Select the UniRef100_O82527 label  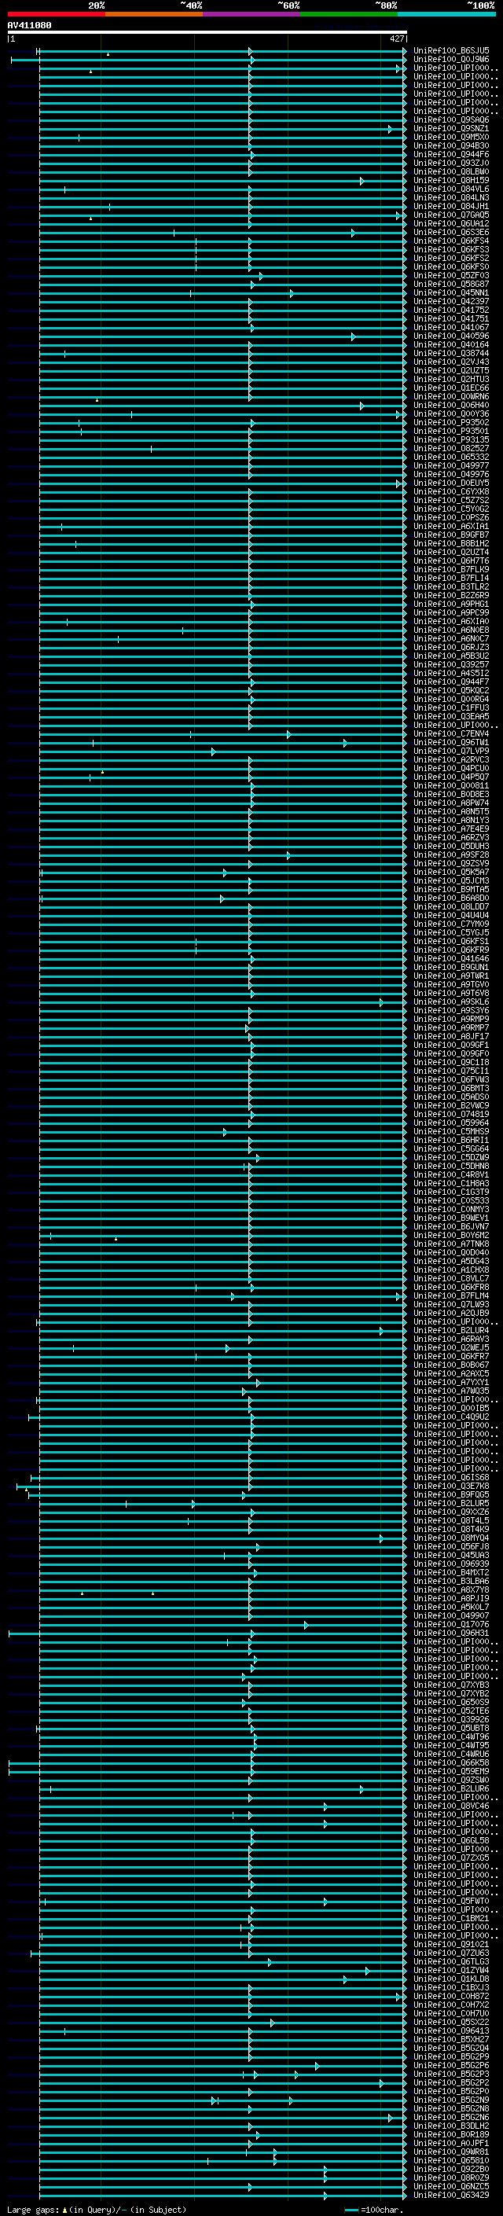pos(450,448)
